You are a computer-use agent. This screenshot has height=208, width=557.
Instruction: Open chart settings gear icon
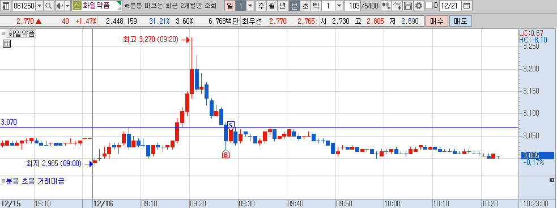(x=419, y=6)
